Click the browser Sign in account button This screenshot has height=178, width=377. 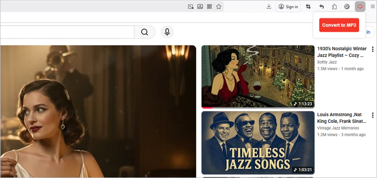pyautogui.click(x=288, y=7)
